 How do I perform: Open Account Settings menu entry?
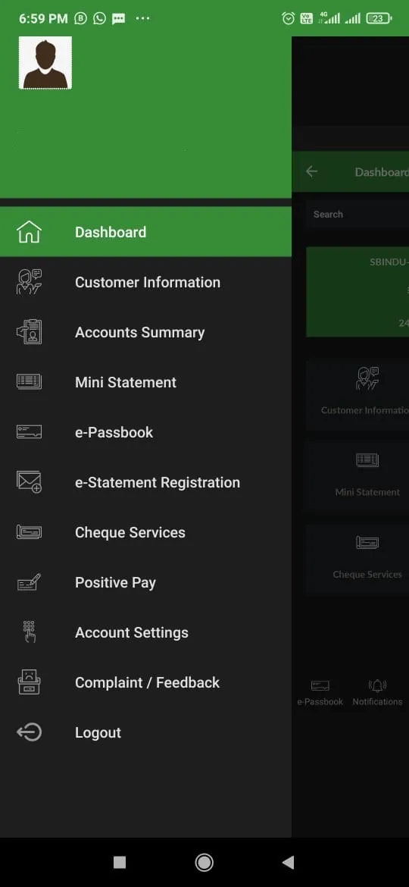point(145,632)
